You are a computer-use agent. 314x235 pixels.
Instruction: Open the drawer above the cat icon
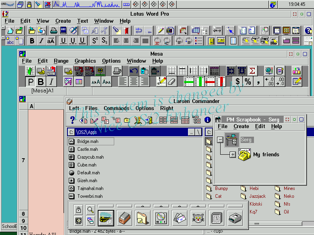tap(198, 206)
